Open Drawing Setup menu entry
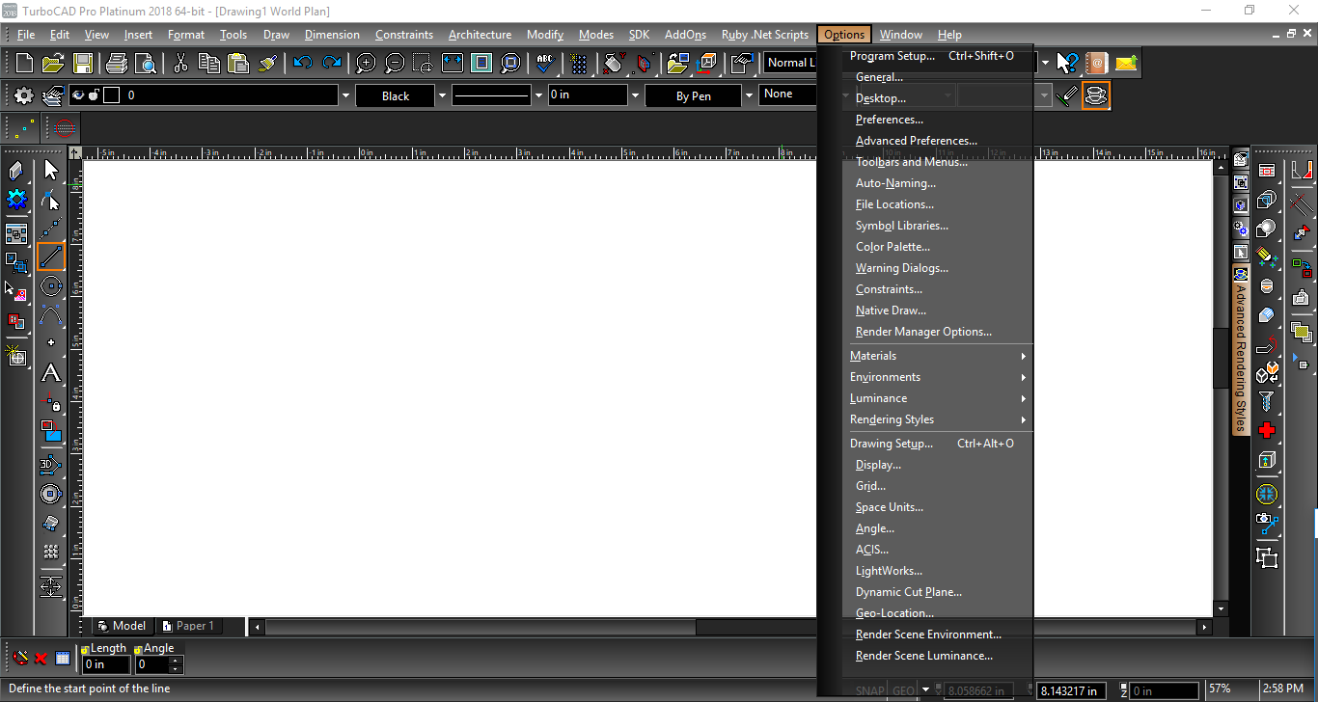1318x702 pixels. (x=937, y=444)
